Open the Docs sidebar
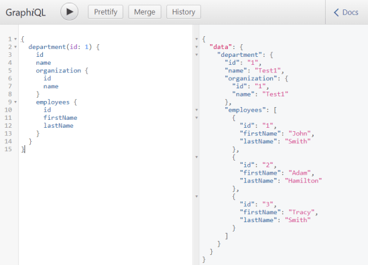 [x=347, y=12]
